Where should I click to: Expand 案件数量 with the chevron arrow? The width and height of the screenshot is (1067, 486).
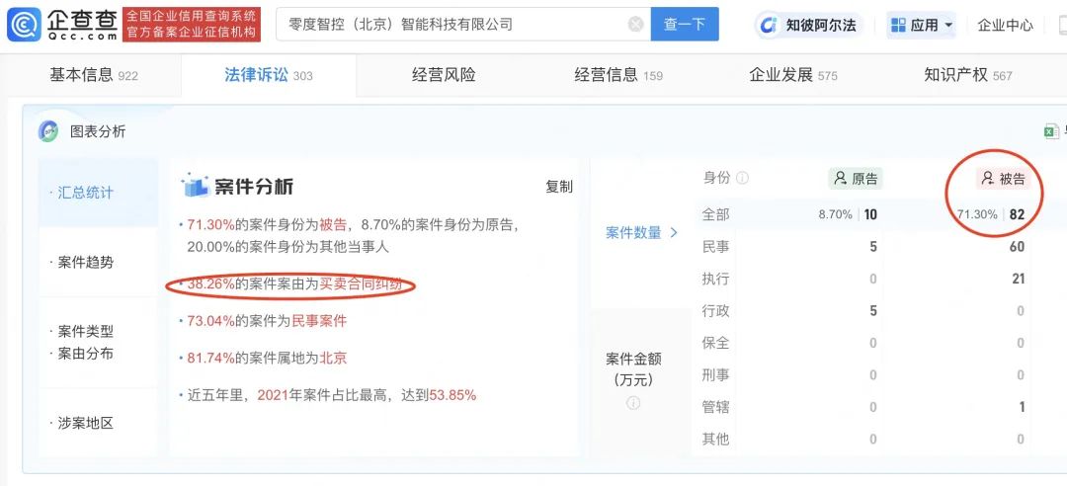pyautogui.click(x=674, y=233)
